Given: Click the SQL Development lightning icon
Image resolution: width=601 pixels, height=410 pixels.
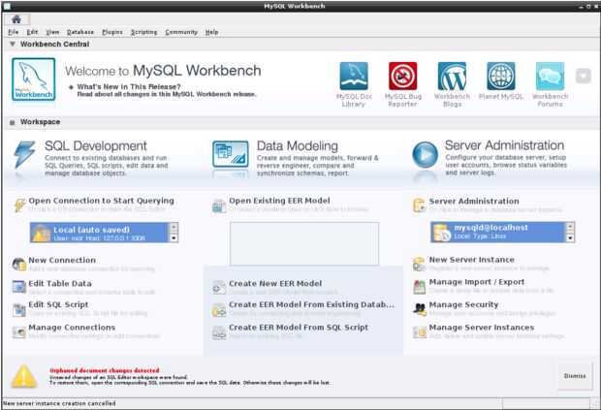Looking at the screenshot, I should point(24,154).
